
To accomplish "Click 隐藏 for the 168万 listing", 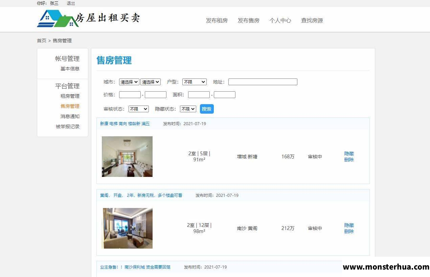I will pos(349,154).
